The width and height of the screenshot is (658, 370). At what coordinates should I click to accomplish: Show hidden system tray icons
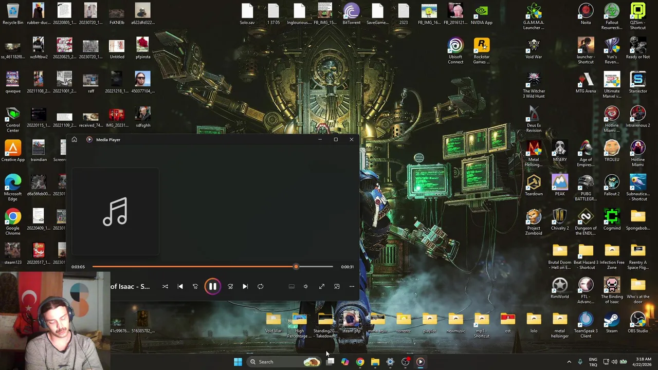tap(569, 362)
